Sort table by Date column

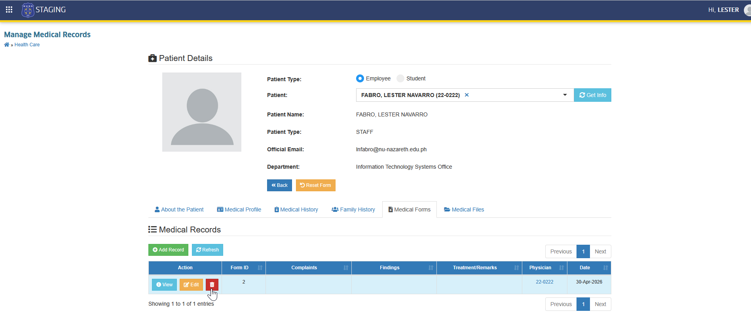(x=589, y=268)
